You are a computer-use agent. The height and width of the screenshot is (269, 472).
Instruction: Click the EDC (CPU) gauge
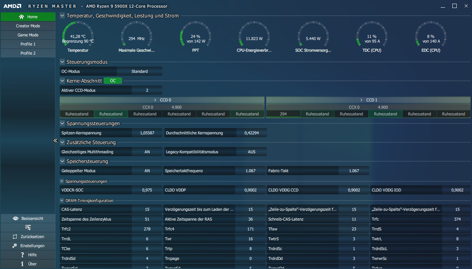[x=430, y=37]
